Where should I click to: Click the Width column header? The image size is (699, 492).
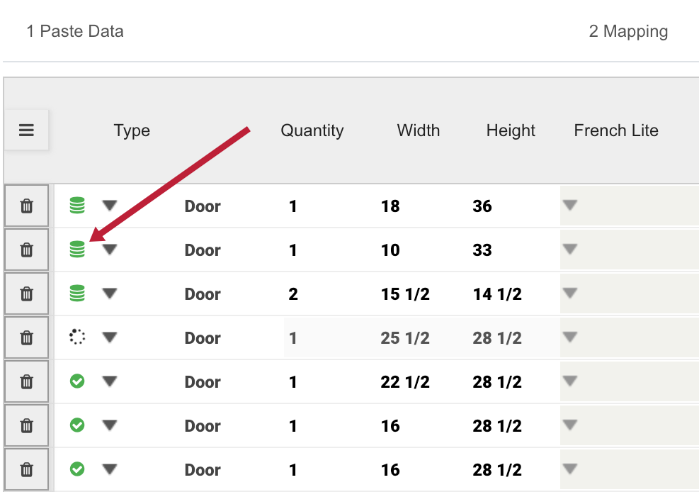coord(418,130)
